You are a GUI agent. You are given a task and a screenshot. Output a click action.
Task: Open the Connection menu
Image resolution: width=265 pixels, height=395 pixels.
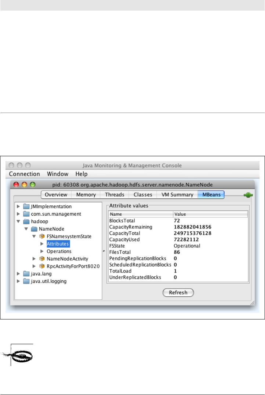25,174
